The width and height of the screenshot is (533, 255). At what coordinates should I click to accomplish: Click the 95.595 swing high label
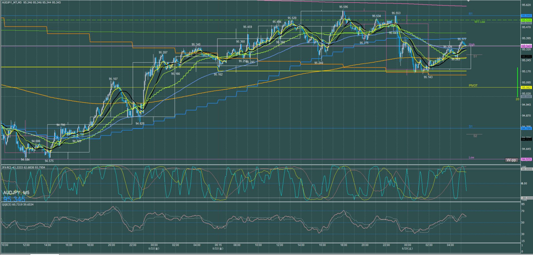pyautogui.click(x=343, y=7)
